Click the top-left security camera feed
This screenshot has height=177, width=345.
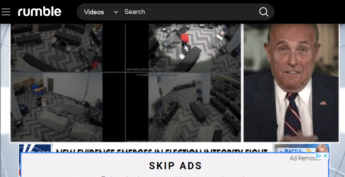coord(56,47)
